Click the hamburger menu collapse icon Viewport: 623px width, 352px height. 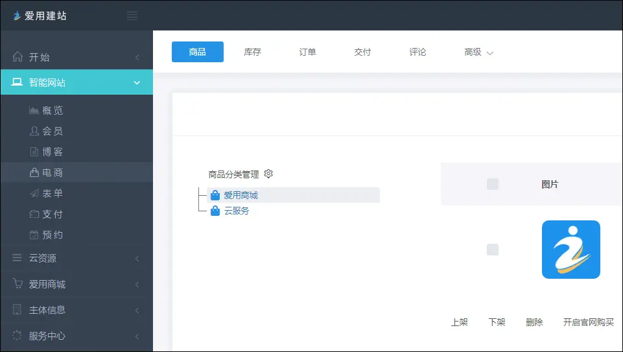click(x=132, y=16)
